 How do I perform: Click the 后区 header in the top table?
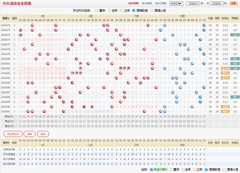182,16
